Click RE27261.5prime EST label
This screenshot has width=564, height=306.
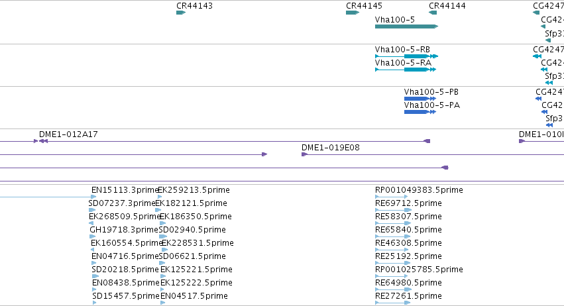click(408, 296)
